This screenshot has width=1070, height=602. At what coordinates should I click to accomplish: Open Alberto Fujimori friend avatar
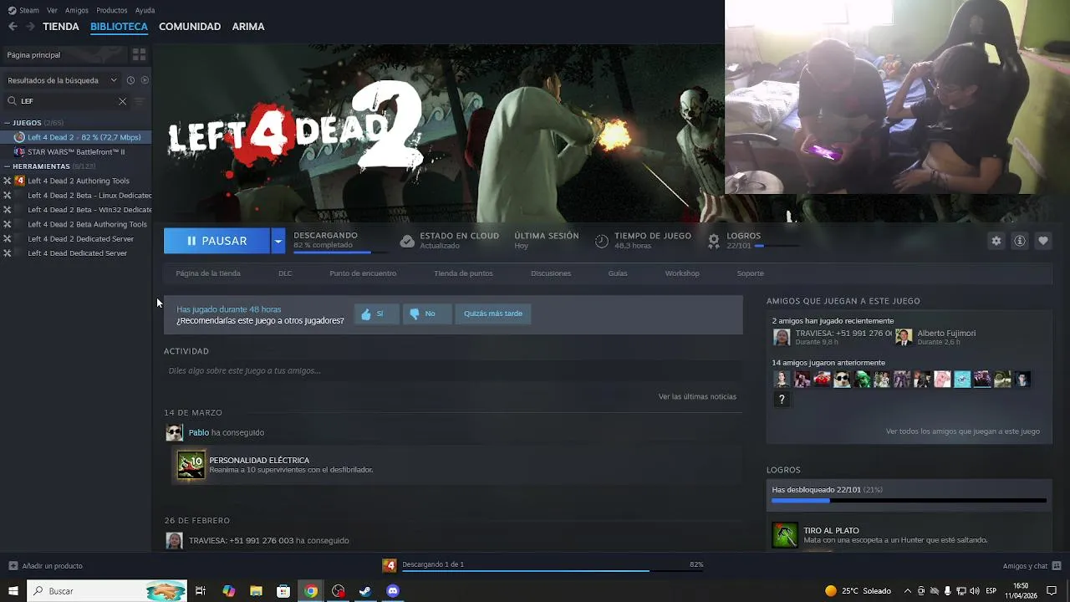click(x=904, y=337)
